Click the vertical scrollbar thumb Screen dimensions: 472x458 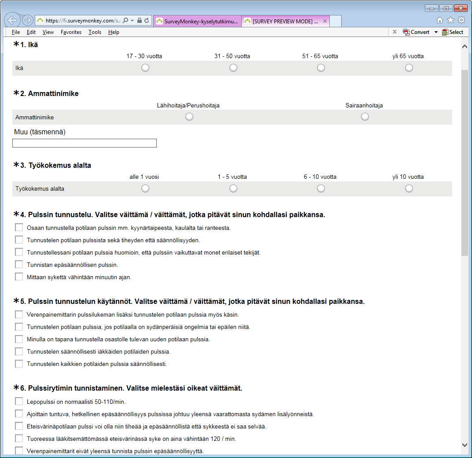click(465, 163)
